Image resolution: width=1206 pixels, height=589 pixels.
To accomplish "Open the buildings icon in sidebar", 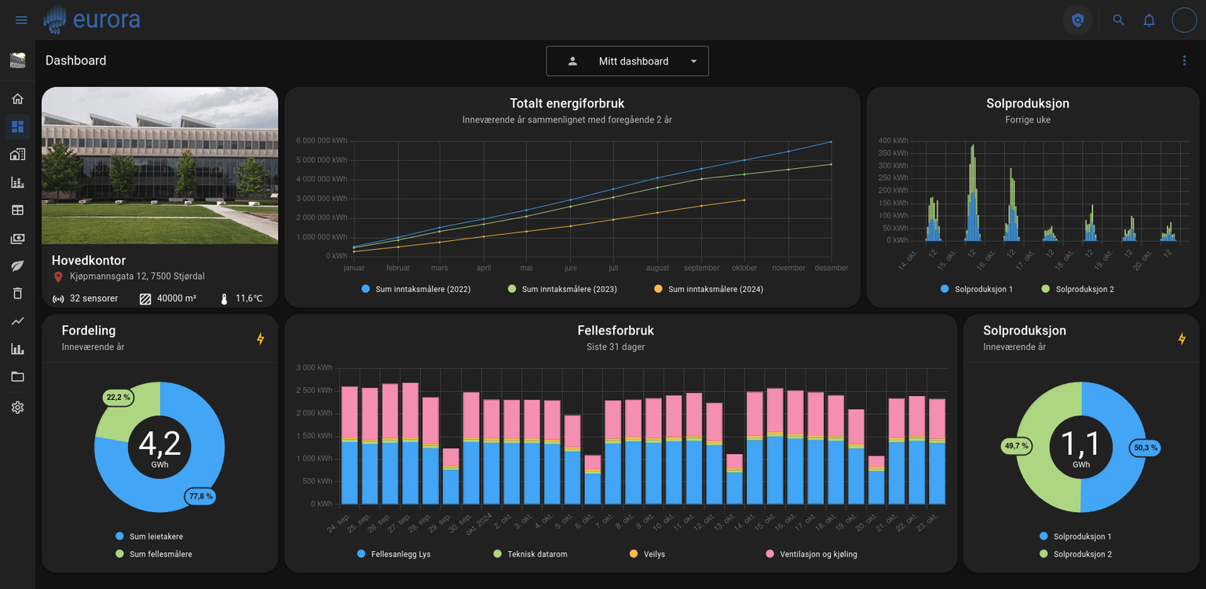I will 17,155.
